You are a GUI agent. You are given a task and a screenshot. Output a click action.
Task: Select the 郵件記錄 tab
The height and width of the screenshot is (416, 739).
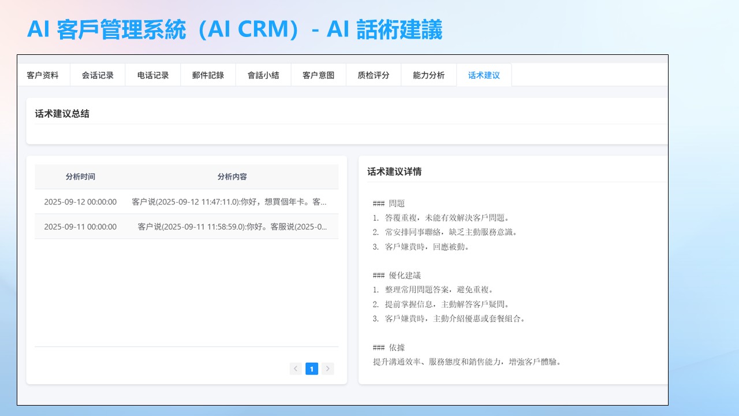pos(208,75)
